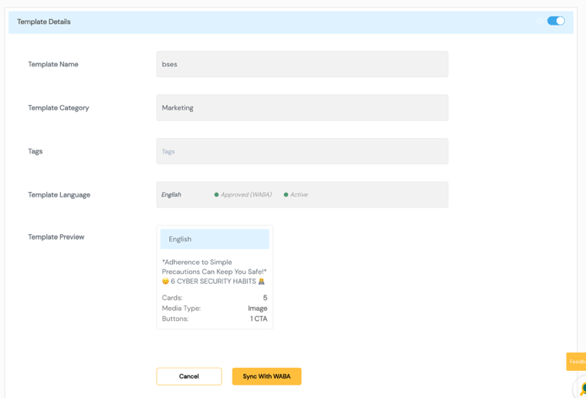
Task: Click the Template Language label
Action: [x=59, y=195]
